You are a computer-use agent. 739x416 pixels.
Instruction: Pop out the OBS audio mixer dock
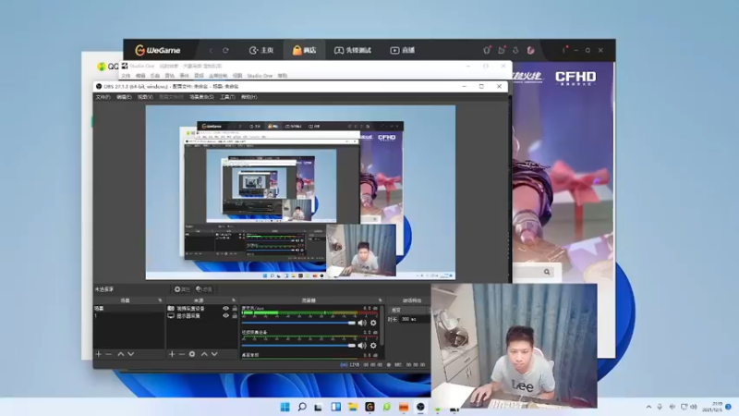click(380, 300)
